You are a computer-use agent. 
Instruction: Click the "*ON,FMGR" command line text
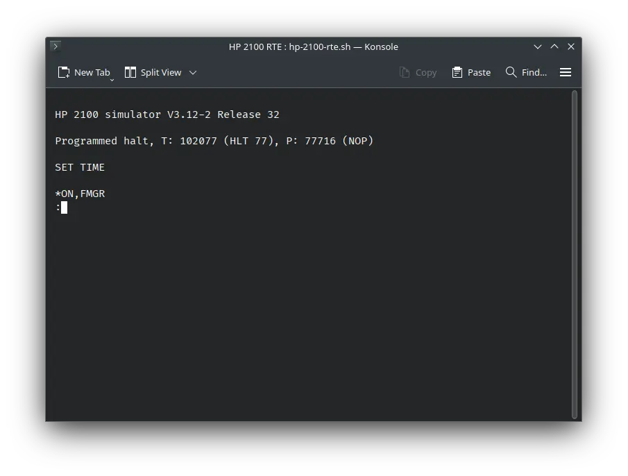pyautogui.click(x=80, y=194)
